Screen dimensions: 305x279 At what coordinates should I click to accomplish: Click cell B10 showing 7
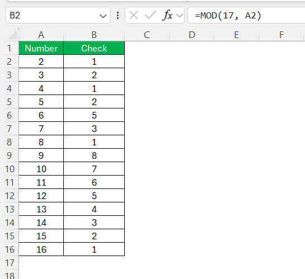94,169
